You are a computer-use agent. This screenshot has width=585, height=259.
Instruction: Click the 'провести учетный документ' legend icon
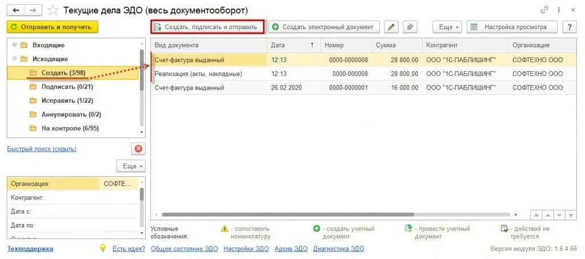click(408, 228)
